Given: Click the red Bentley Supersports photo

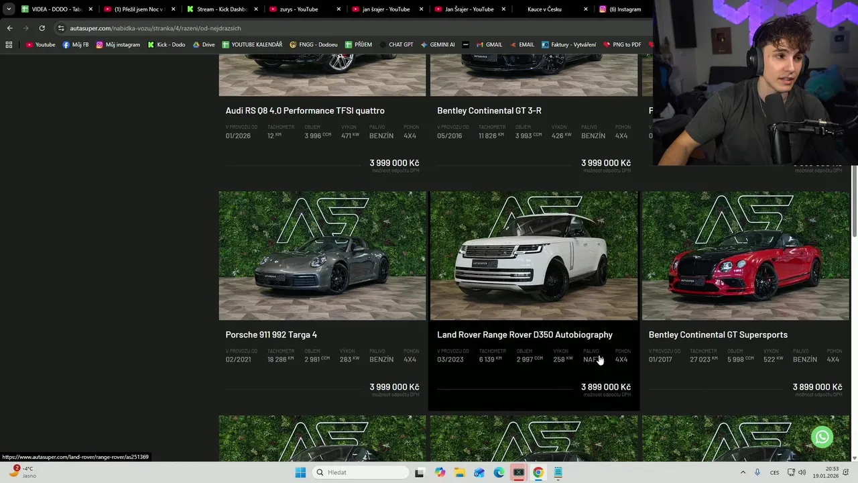Looking at the screenshot, I should pyautogui.click(x=745, y=256).
